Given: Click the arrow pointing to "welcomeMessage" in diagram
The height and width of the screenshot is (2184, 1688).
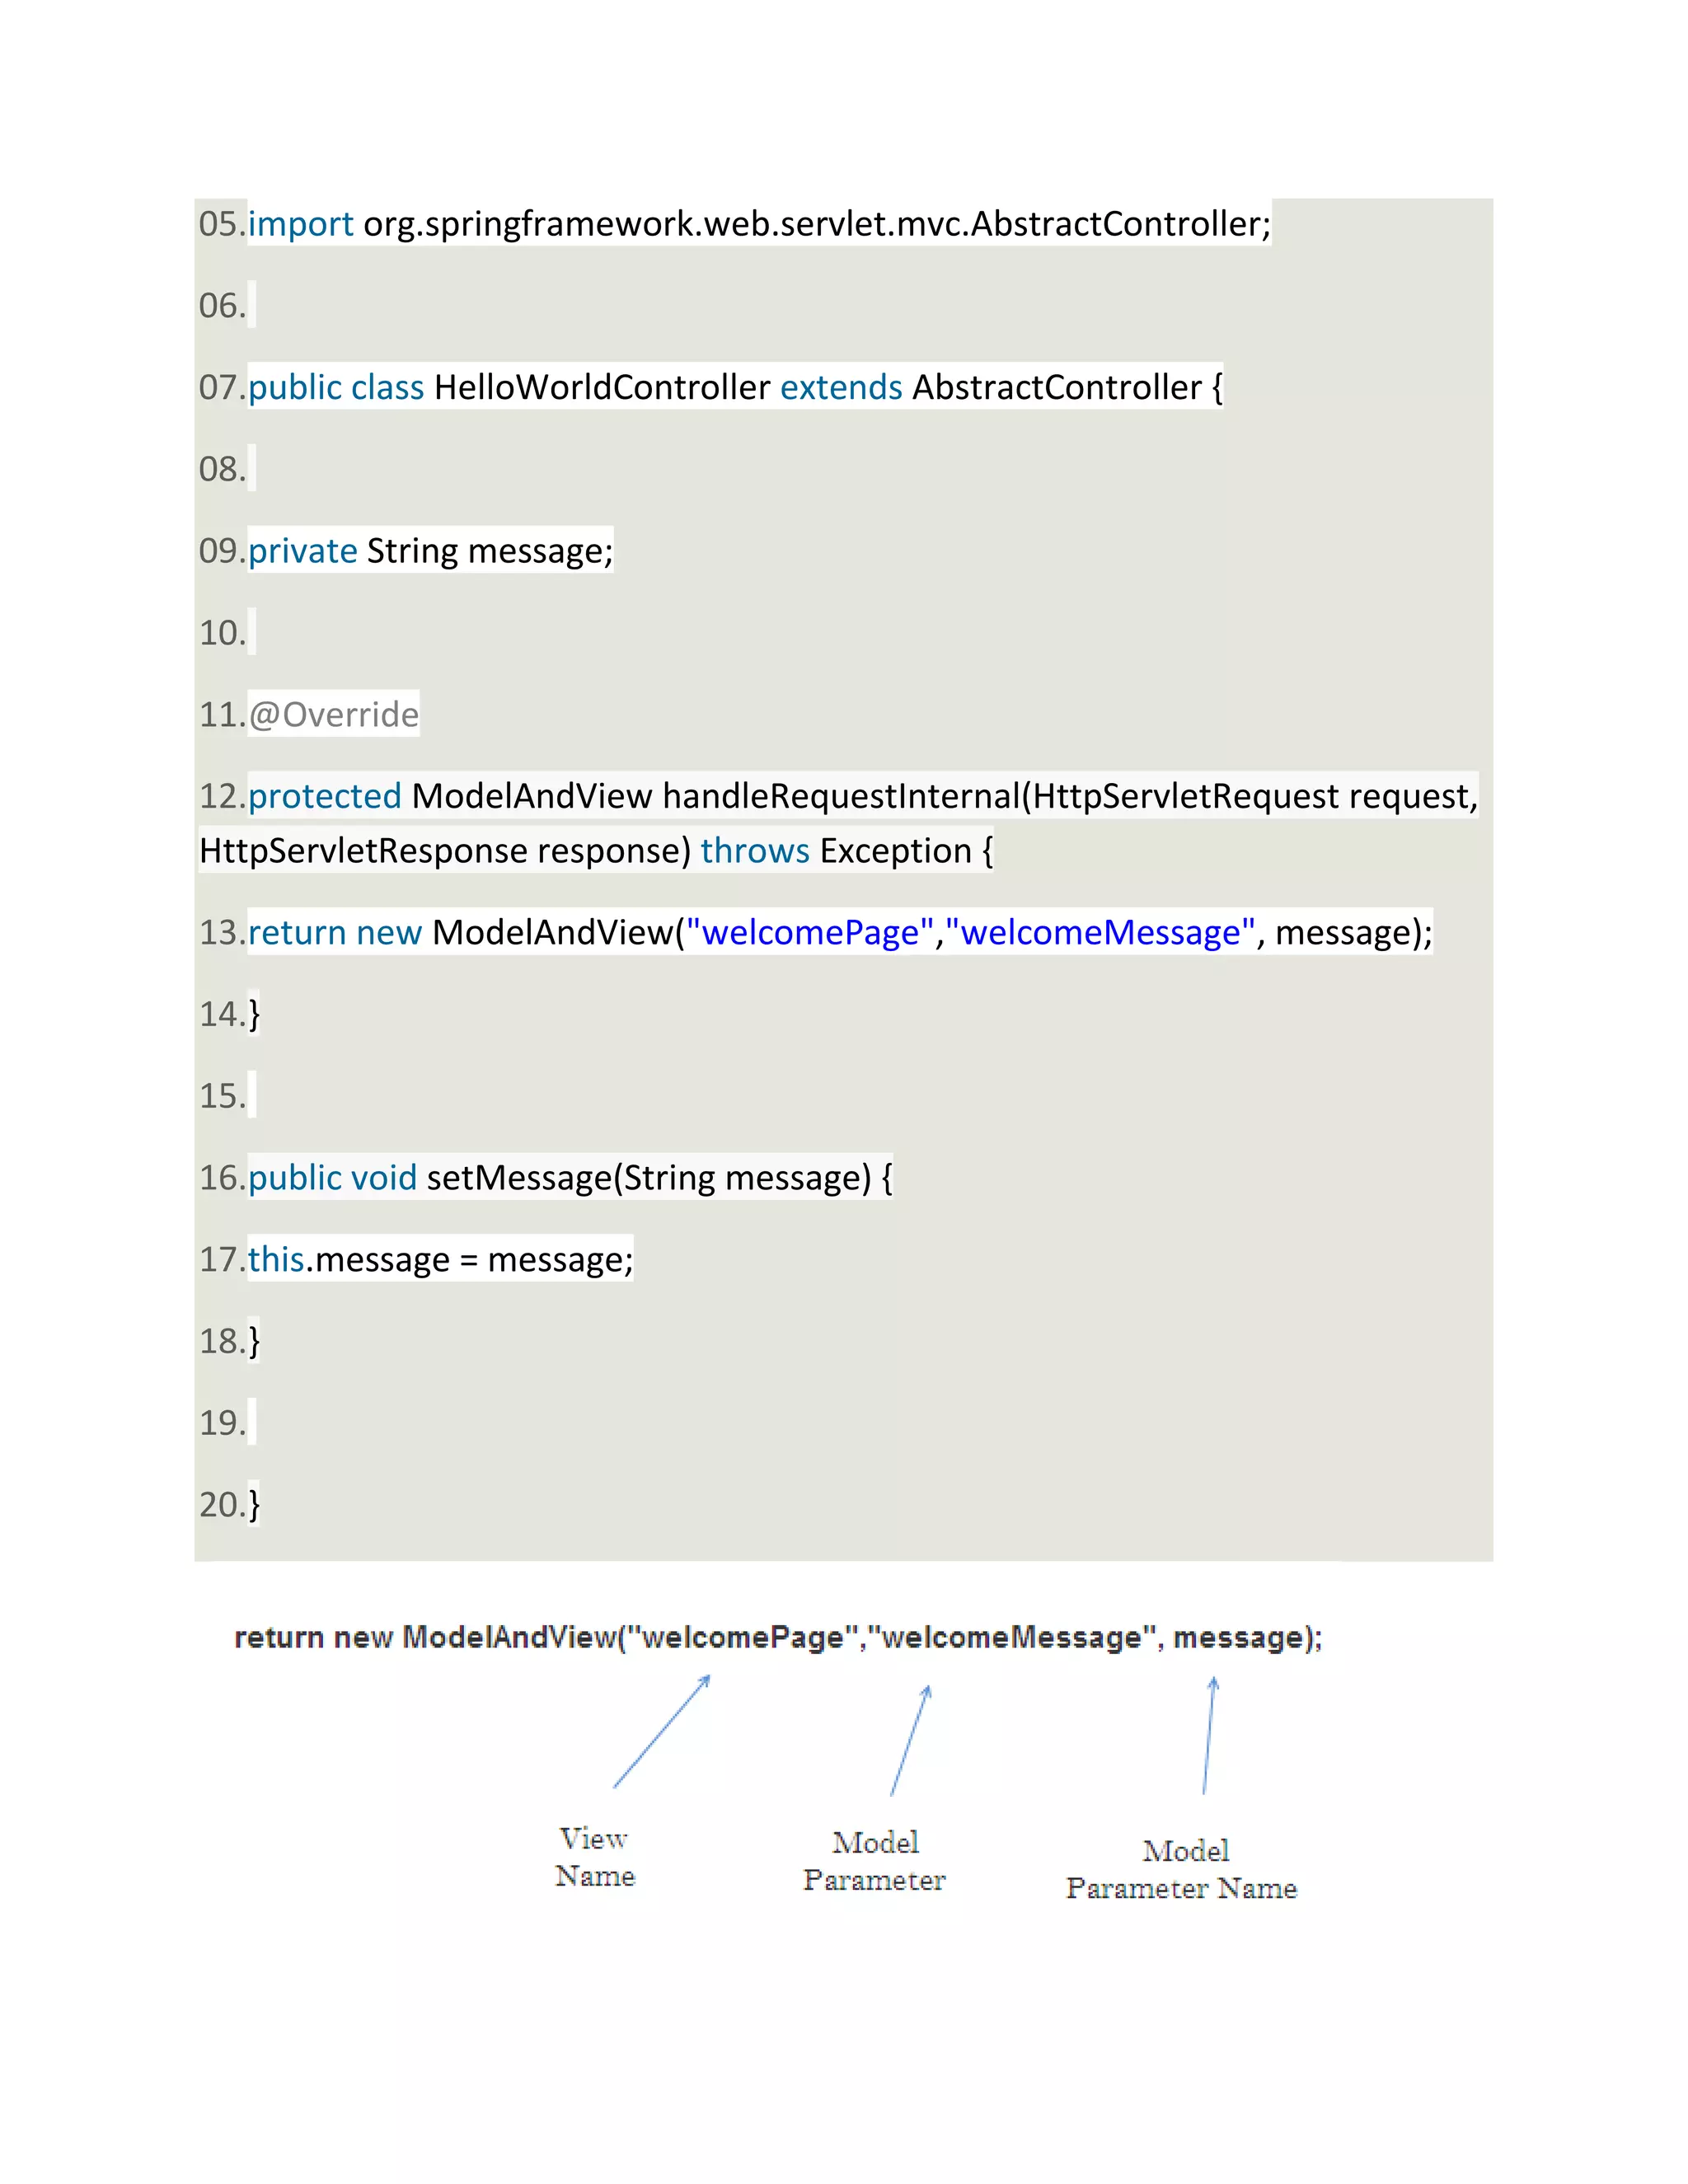Looking at the screenshot, I should point(910,1740).
